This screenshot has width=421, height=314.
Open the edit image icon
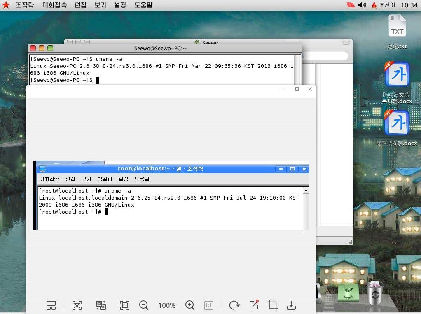tap(254, 305)
